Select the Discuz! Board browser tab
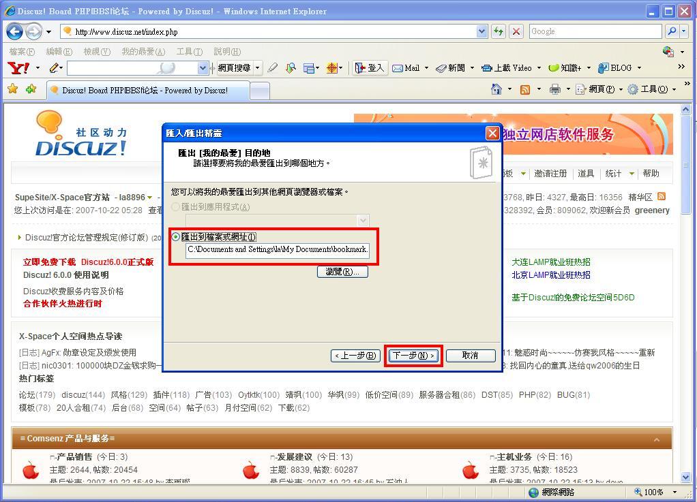 click(x=148, y=91)
